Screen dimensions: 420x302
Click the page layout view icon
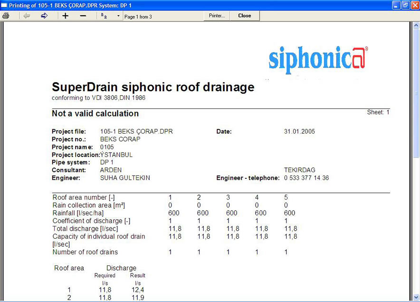pos(104,16)
